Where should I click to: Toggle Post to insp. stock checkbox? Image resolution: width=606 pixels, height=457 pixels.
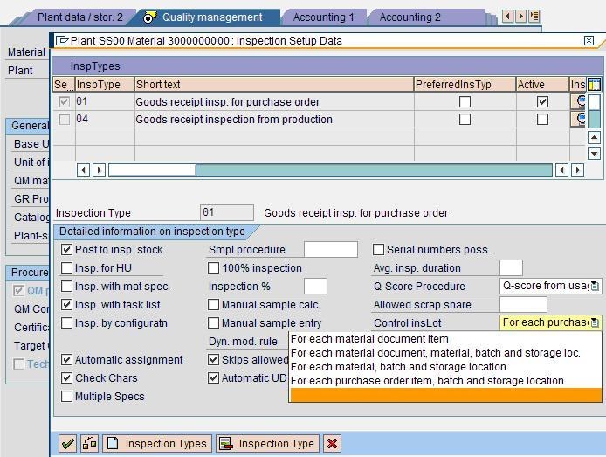[66, 249]
